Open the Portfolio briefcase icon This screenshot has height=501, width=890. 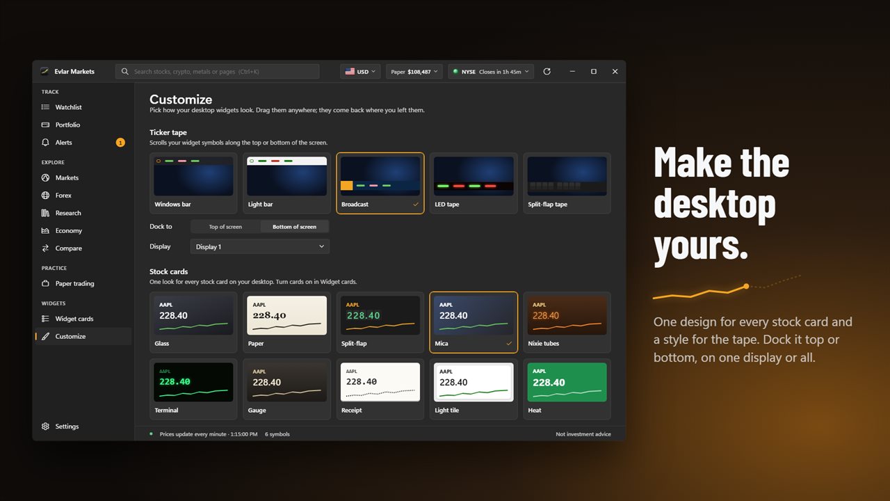click(x=45, y=125)
